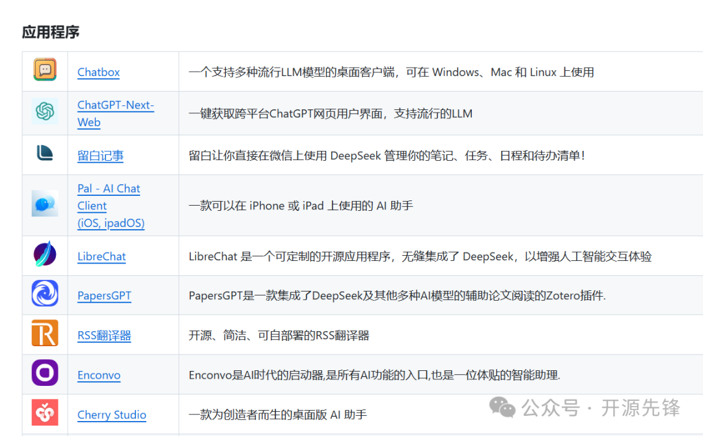Click the PapersGPT Zotero插件 description
This screenshot has height=436, width=703.
click(397, 295)
